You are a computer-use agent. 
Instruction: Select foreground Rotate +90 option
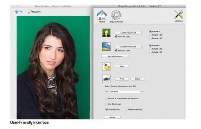150,35
